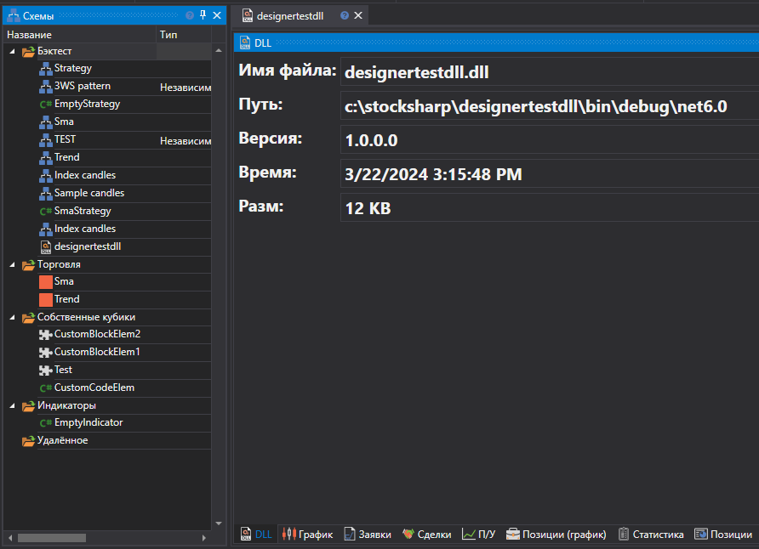Click the Strategy scheme icon
Screen dimensions: 759x549
point(45,69)
